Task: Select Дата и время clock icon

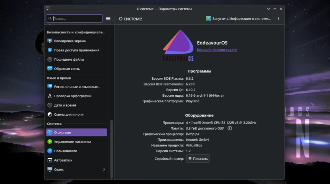Action: [x=50, y=105]
